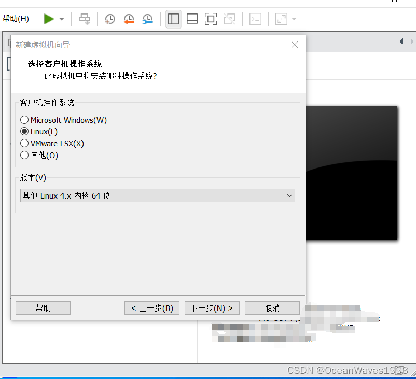
Task: Take a snapshot of the virtual machine
Action: [x=110, y=19]
